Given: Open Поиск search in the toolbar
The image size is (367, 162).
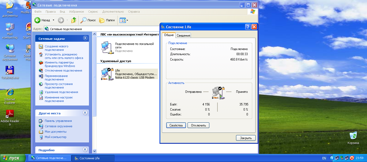Looking at the screenshot, I should tap(89, 20).
